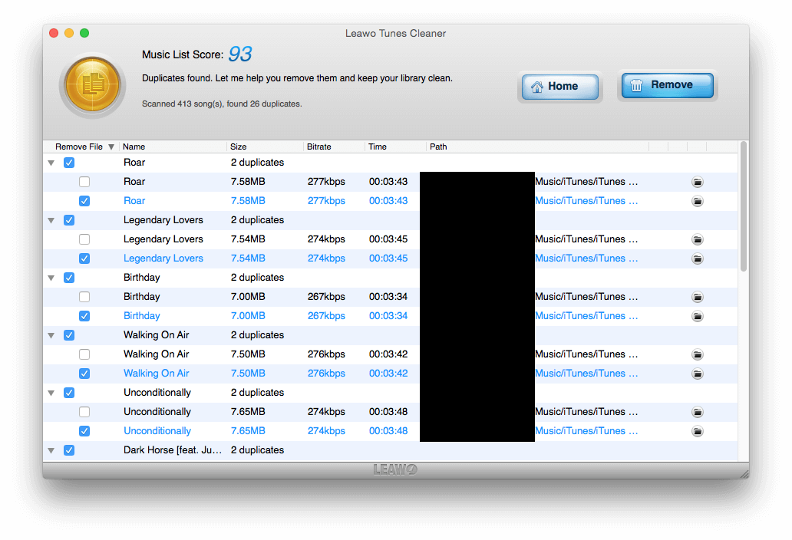This screenshot has height=540, width=792.
Task: Check the unchecked Roar file checkbox
Action: tap(84, 182)
